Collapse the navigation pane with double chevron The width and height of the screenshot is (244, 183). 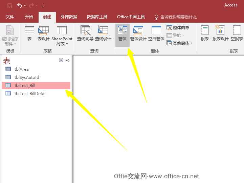(67, 60)
